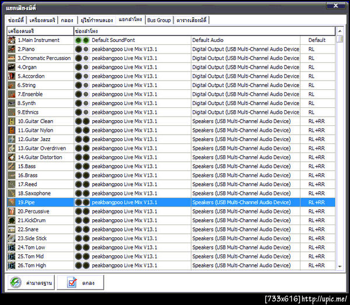The height and width of the screenshot is (305, 350).
Task: Switch to the เครื่องดนตรี tab
Action: click(42, 20)
